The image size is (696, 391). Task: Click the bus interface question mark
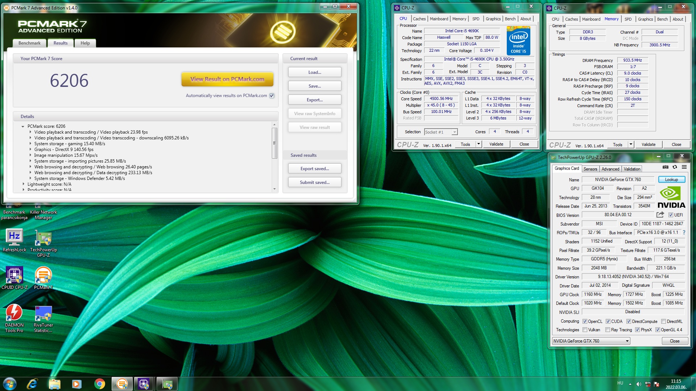[684, 232]
